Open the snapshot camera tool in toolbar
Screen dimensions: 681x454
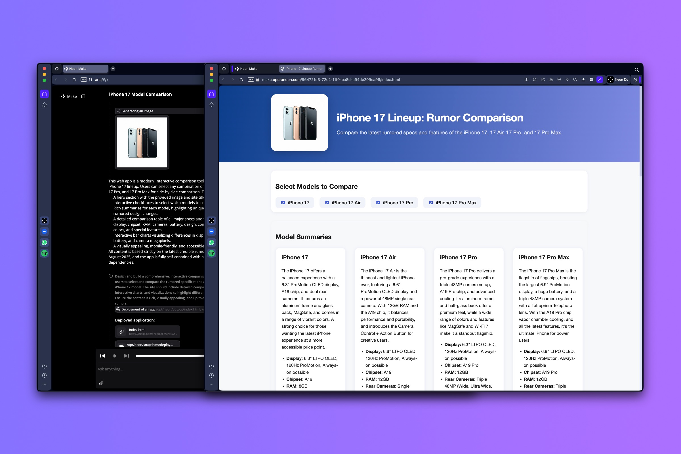[x=551, y=80]
